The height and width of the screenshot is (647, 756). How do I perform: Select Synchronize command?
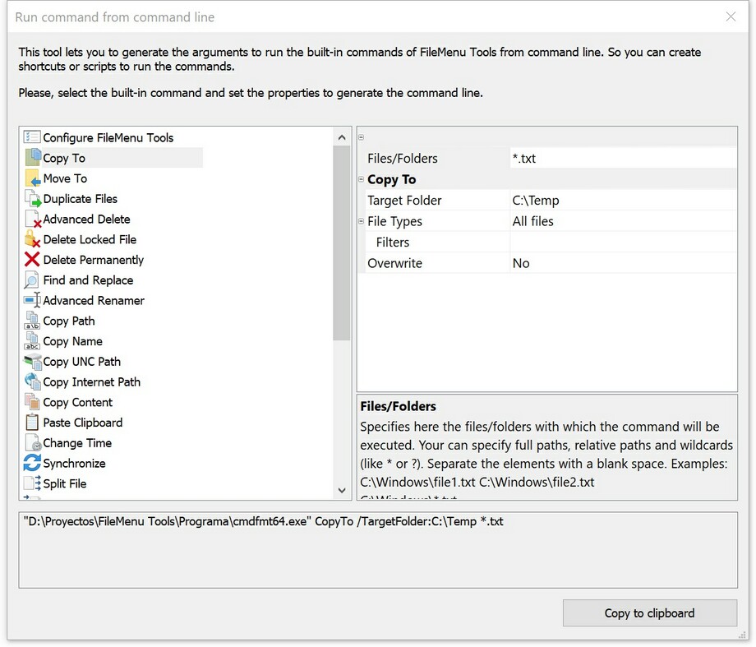click(74, 464)
